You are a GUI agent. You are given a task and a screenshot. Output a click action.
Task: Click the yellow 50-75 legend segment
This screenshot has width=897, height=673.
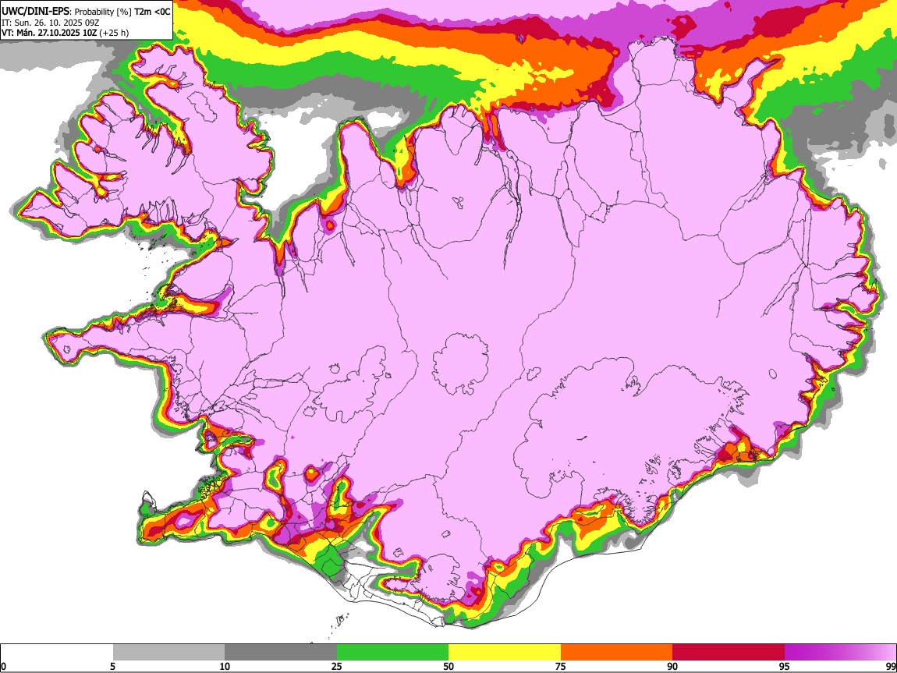tap(505, 652)
